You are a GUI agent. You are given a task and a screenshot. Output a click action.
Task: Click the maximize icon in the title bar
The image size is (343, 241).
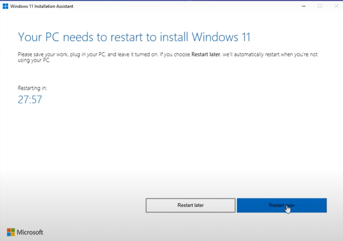point(320,6)
